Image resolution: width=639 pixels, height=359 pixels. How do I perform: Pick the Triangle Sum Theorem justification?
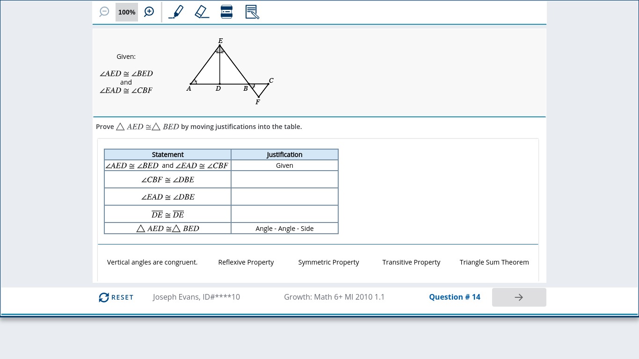[494, 262]
